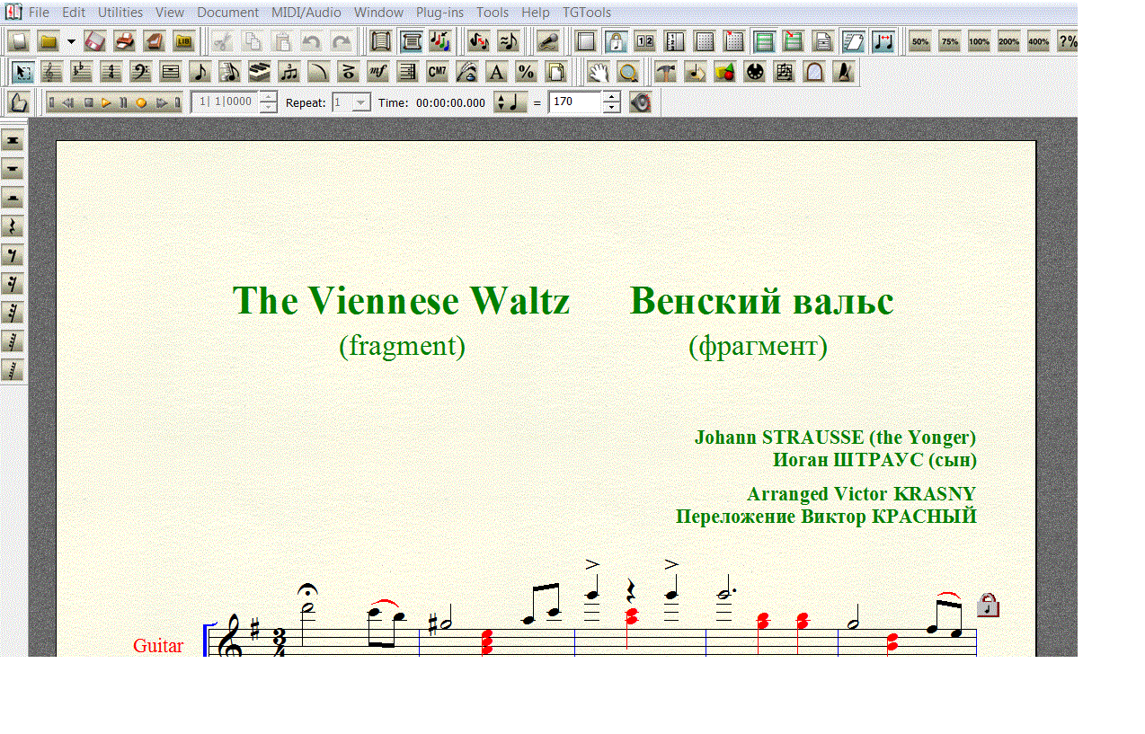Select the Mirror tool
The width and height of the screenshot is (1145, 734).
click(814, 72)
